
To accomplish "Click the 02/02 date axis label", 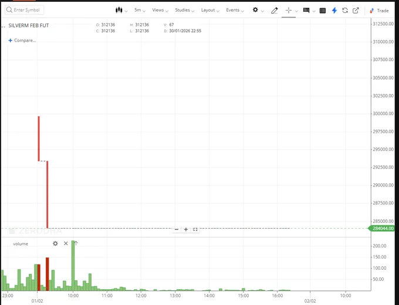I will click(x=310, y=301).
